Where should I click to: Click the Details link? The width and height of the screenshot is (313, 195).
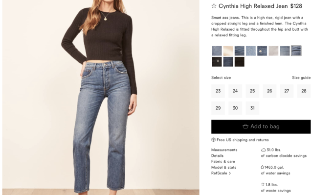[217, 156]
